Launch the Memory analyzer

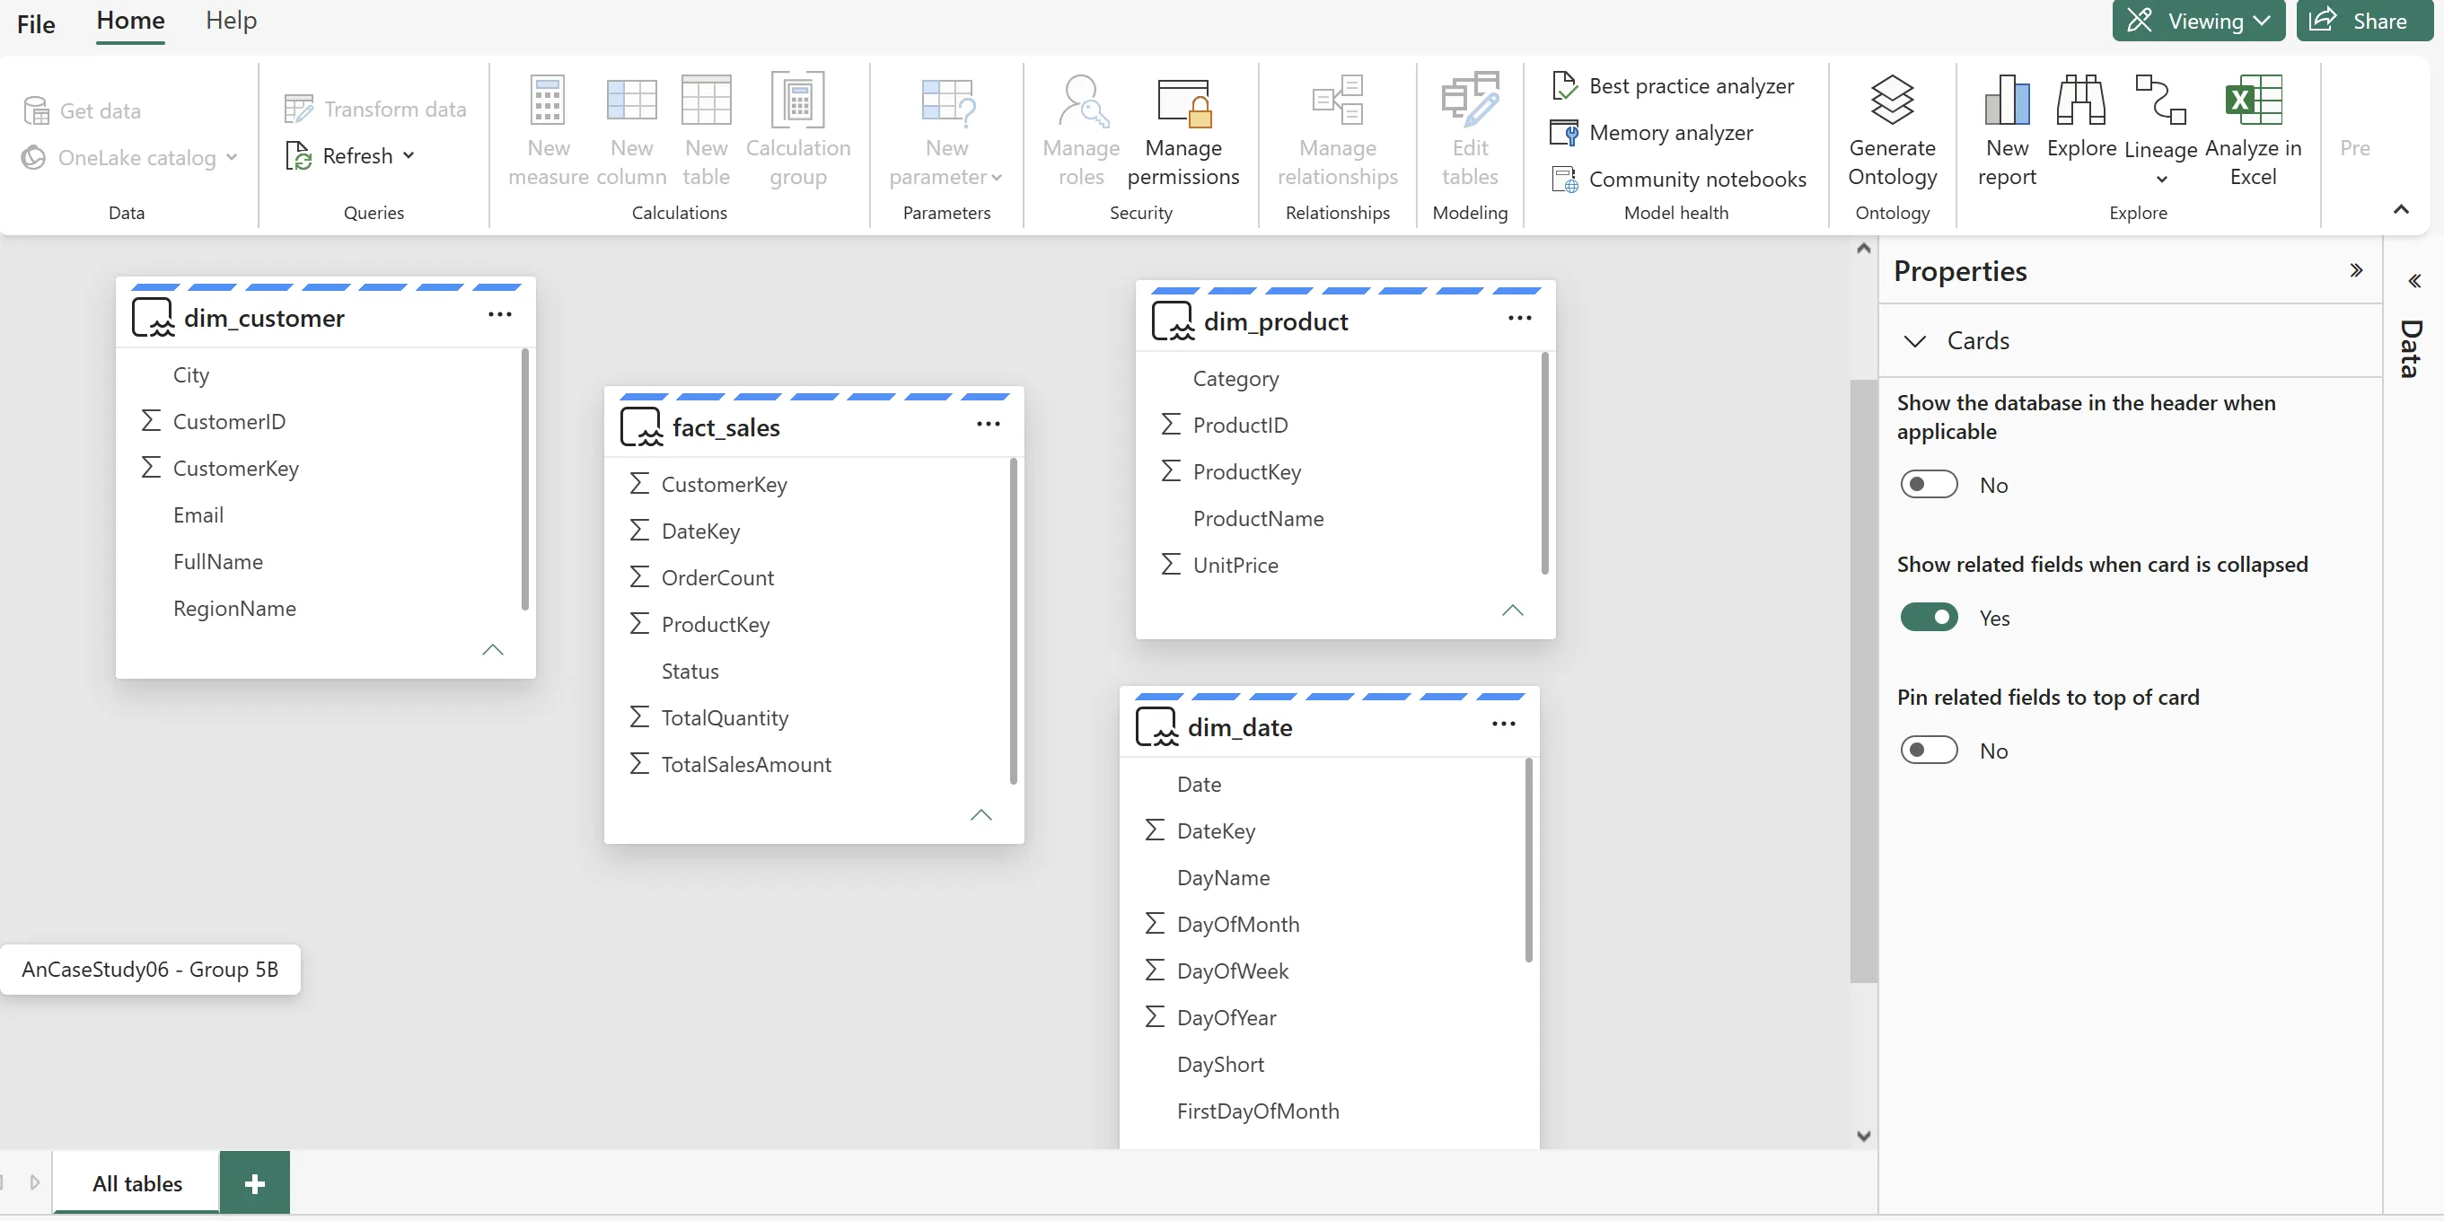tap(1652, 133)
